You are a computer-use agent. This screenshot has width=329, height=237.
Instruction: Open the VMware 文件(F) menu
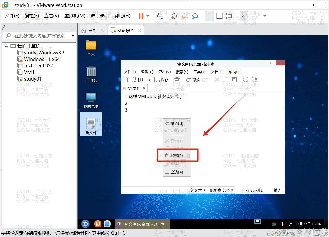(12, 16)
